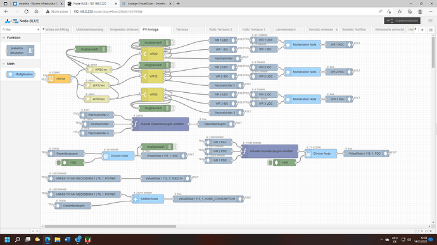Screen dimensions: 437x245
Task: Collapse the Funktion palette category
Action: coord(4,37)
